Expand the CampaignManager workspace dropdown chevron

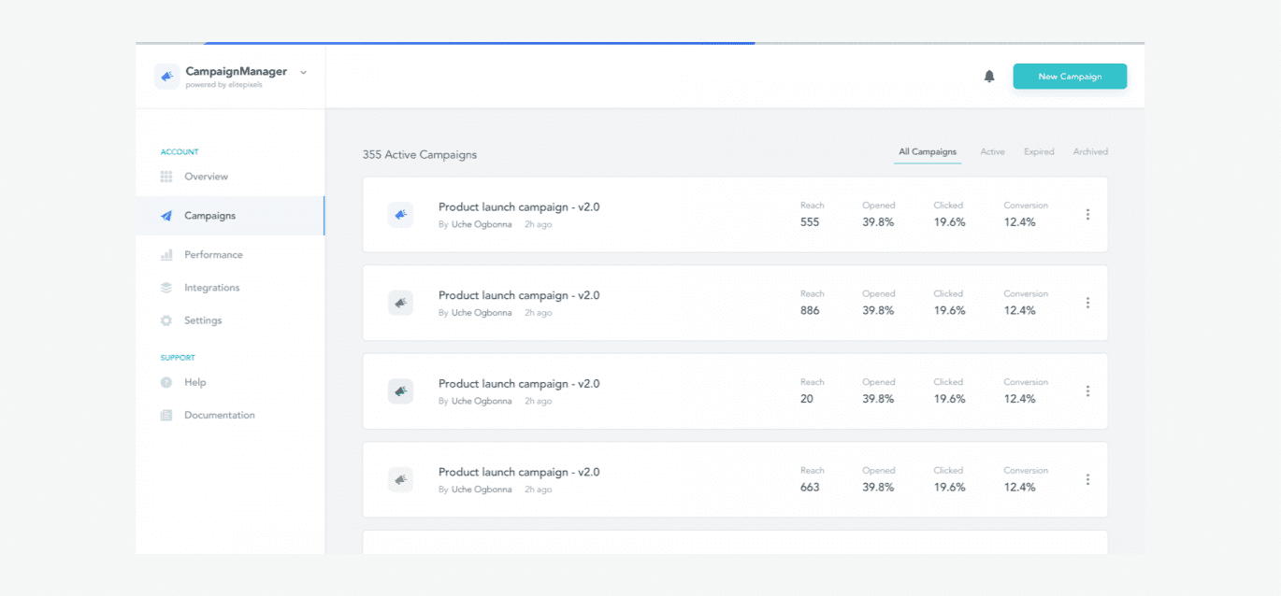(x=304, y=72)
